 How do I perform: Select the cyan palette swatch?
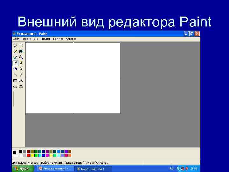pyautogui.click(x=40, y=155)
